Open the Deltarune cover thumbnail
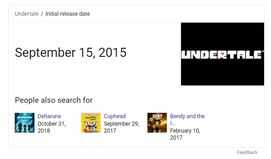Image resolution: width=271 pixels, height=159 pixels. pos(24,123)
